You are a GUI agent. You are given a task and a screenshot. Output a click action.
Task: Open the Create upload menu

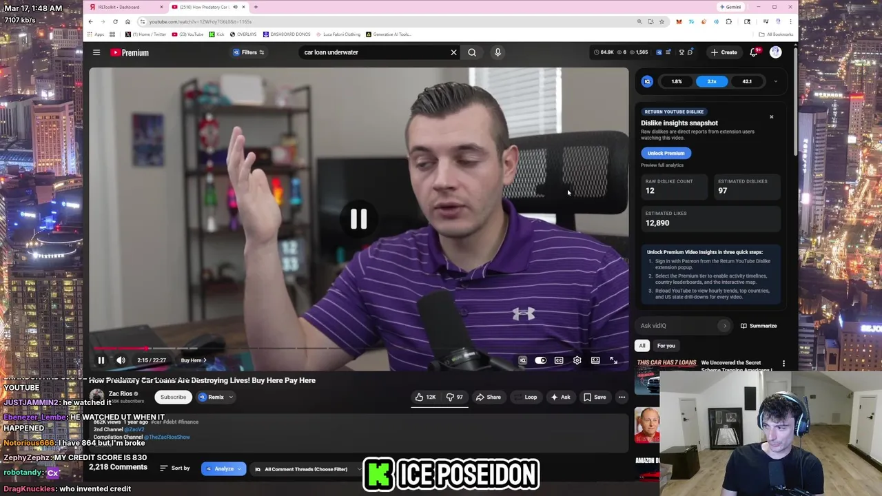click(724, 52)
